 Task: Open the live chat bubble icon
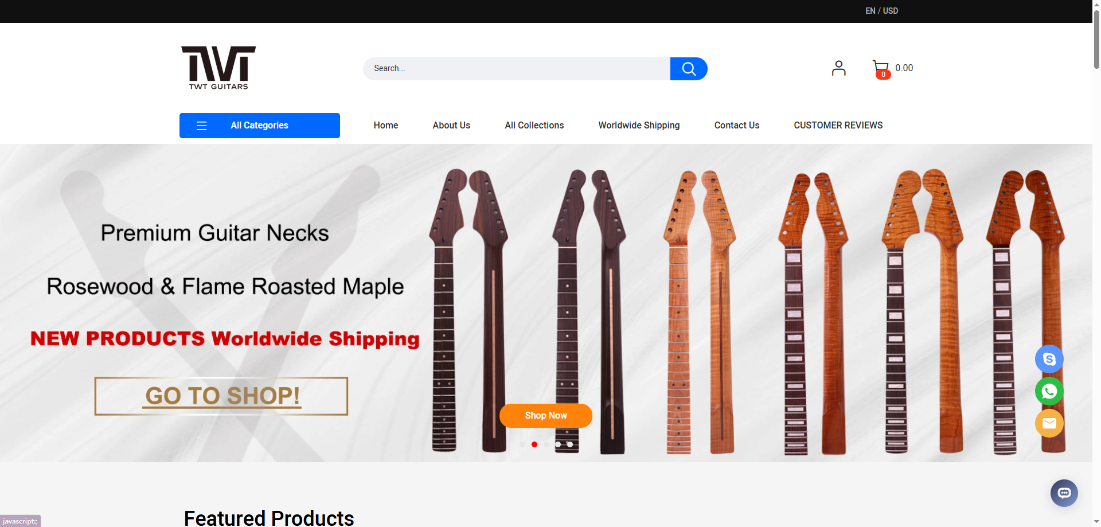tap(1064, 493)
